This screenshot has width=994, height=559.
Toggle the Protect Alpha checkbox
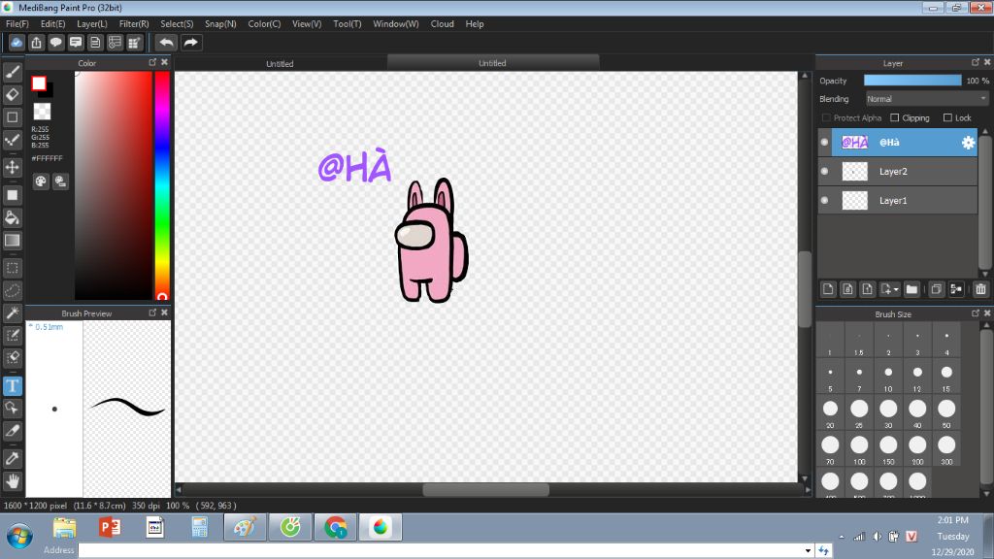(x=826, y=117)
